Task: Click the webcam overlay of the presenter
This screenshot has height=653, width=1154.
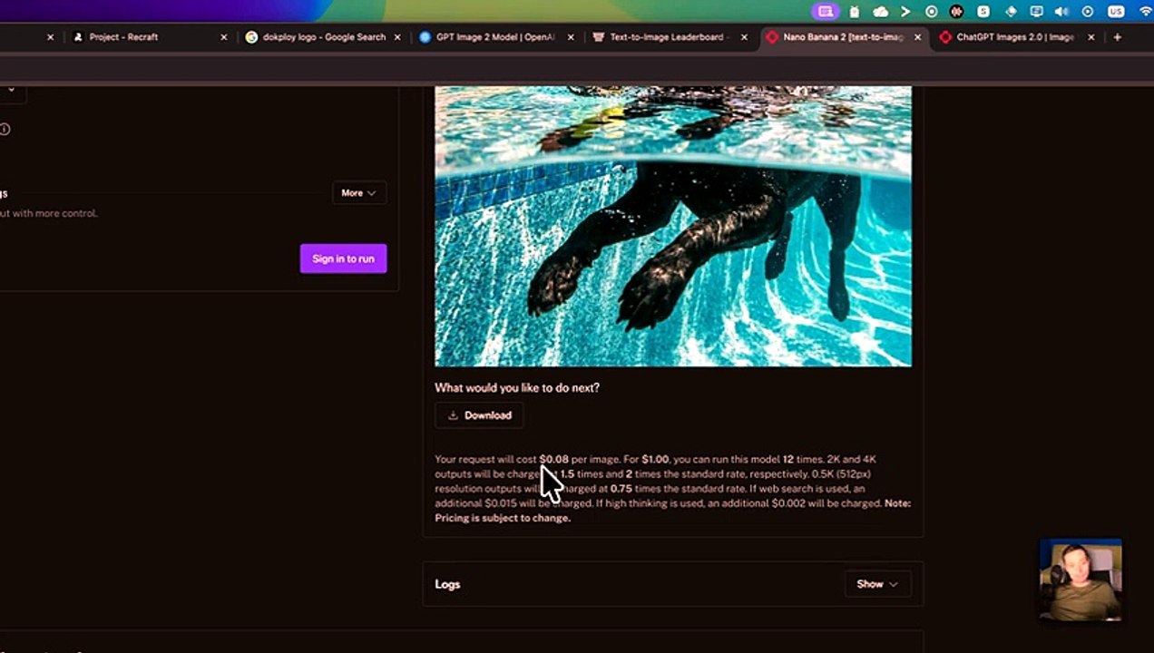Action: click(x=1081, y=580)
